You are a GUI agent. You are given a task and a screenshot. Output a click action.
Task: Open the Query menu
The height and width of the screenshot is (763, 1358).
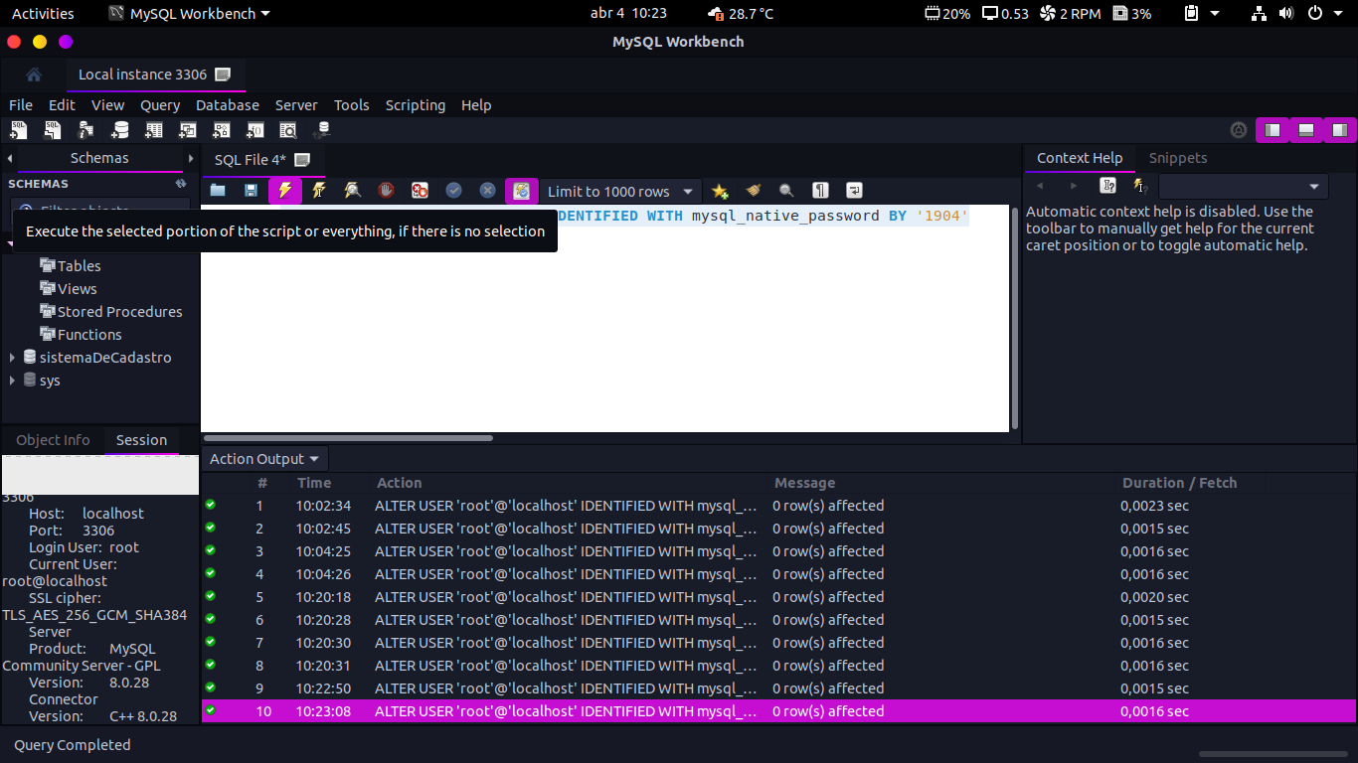(160, 105)
